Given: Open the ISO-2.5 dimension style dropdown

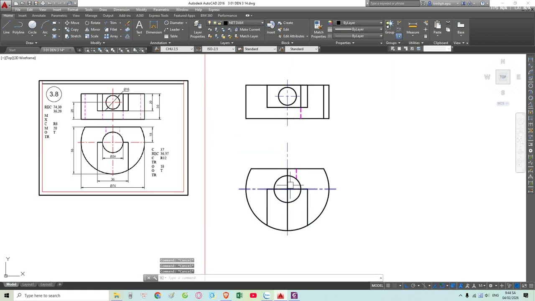Looking at the screenshot, I should coord(219,49).
